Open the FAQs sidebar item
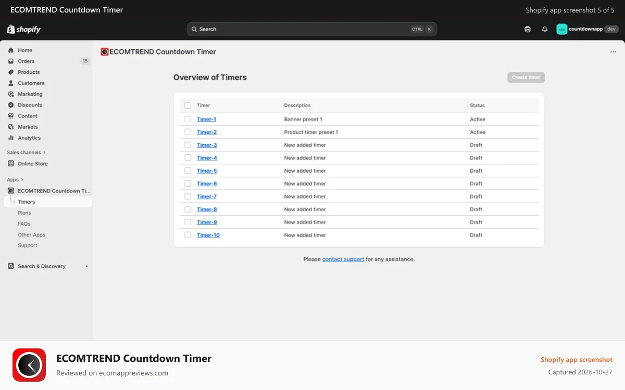The width and height of the screenshot is (625, 390). 24,224
